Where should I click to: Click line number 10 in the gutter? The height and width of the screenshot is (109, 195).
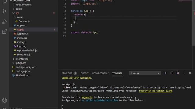[64, 32]
